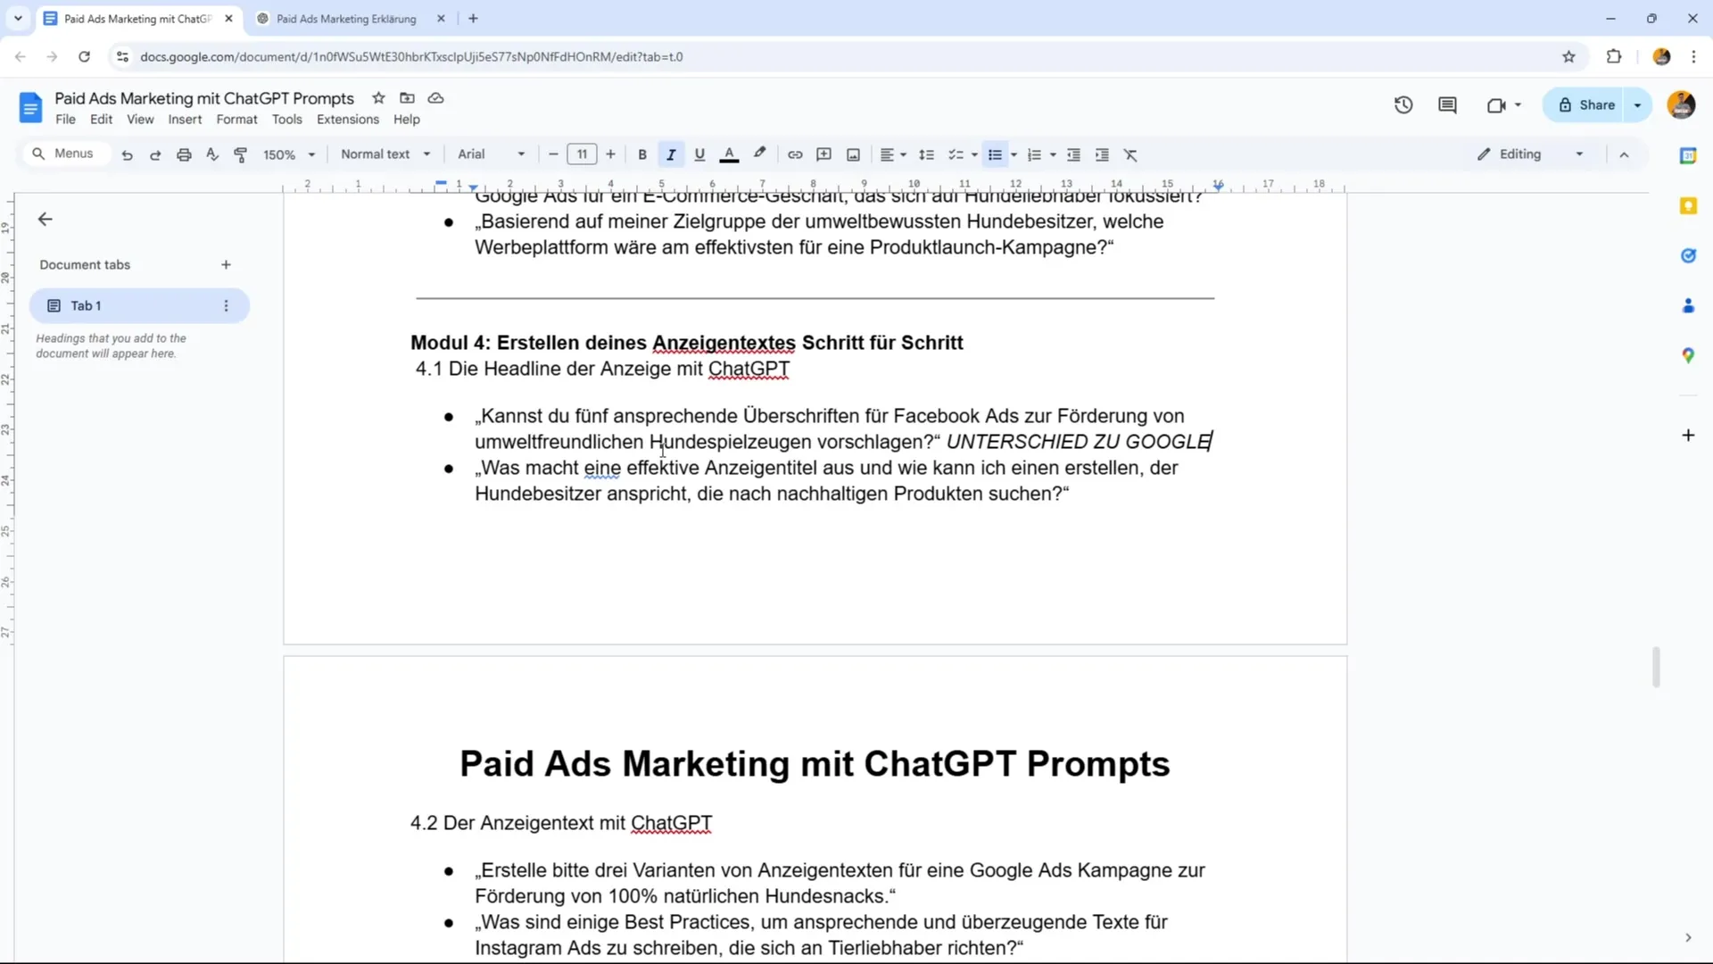This screenshot has height=964, width=1713.
Task: Open the View menu
Action: 140,120
